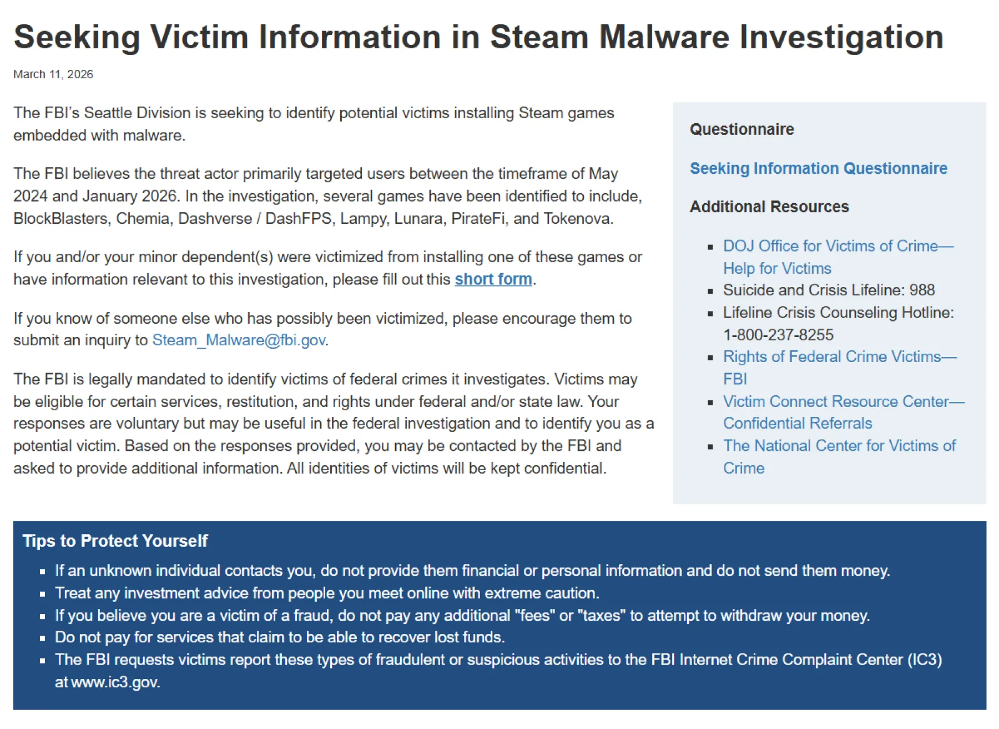Open Victim Connect Resource Center link
This screenshot has width=999, height=729.
843,401
